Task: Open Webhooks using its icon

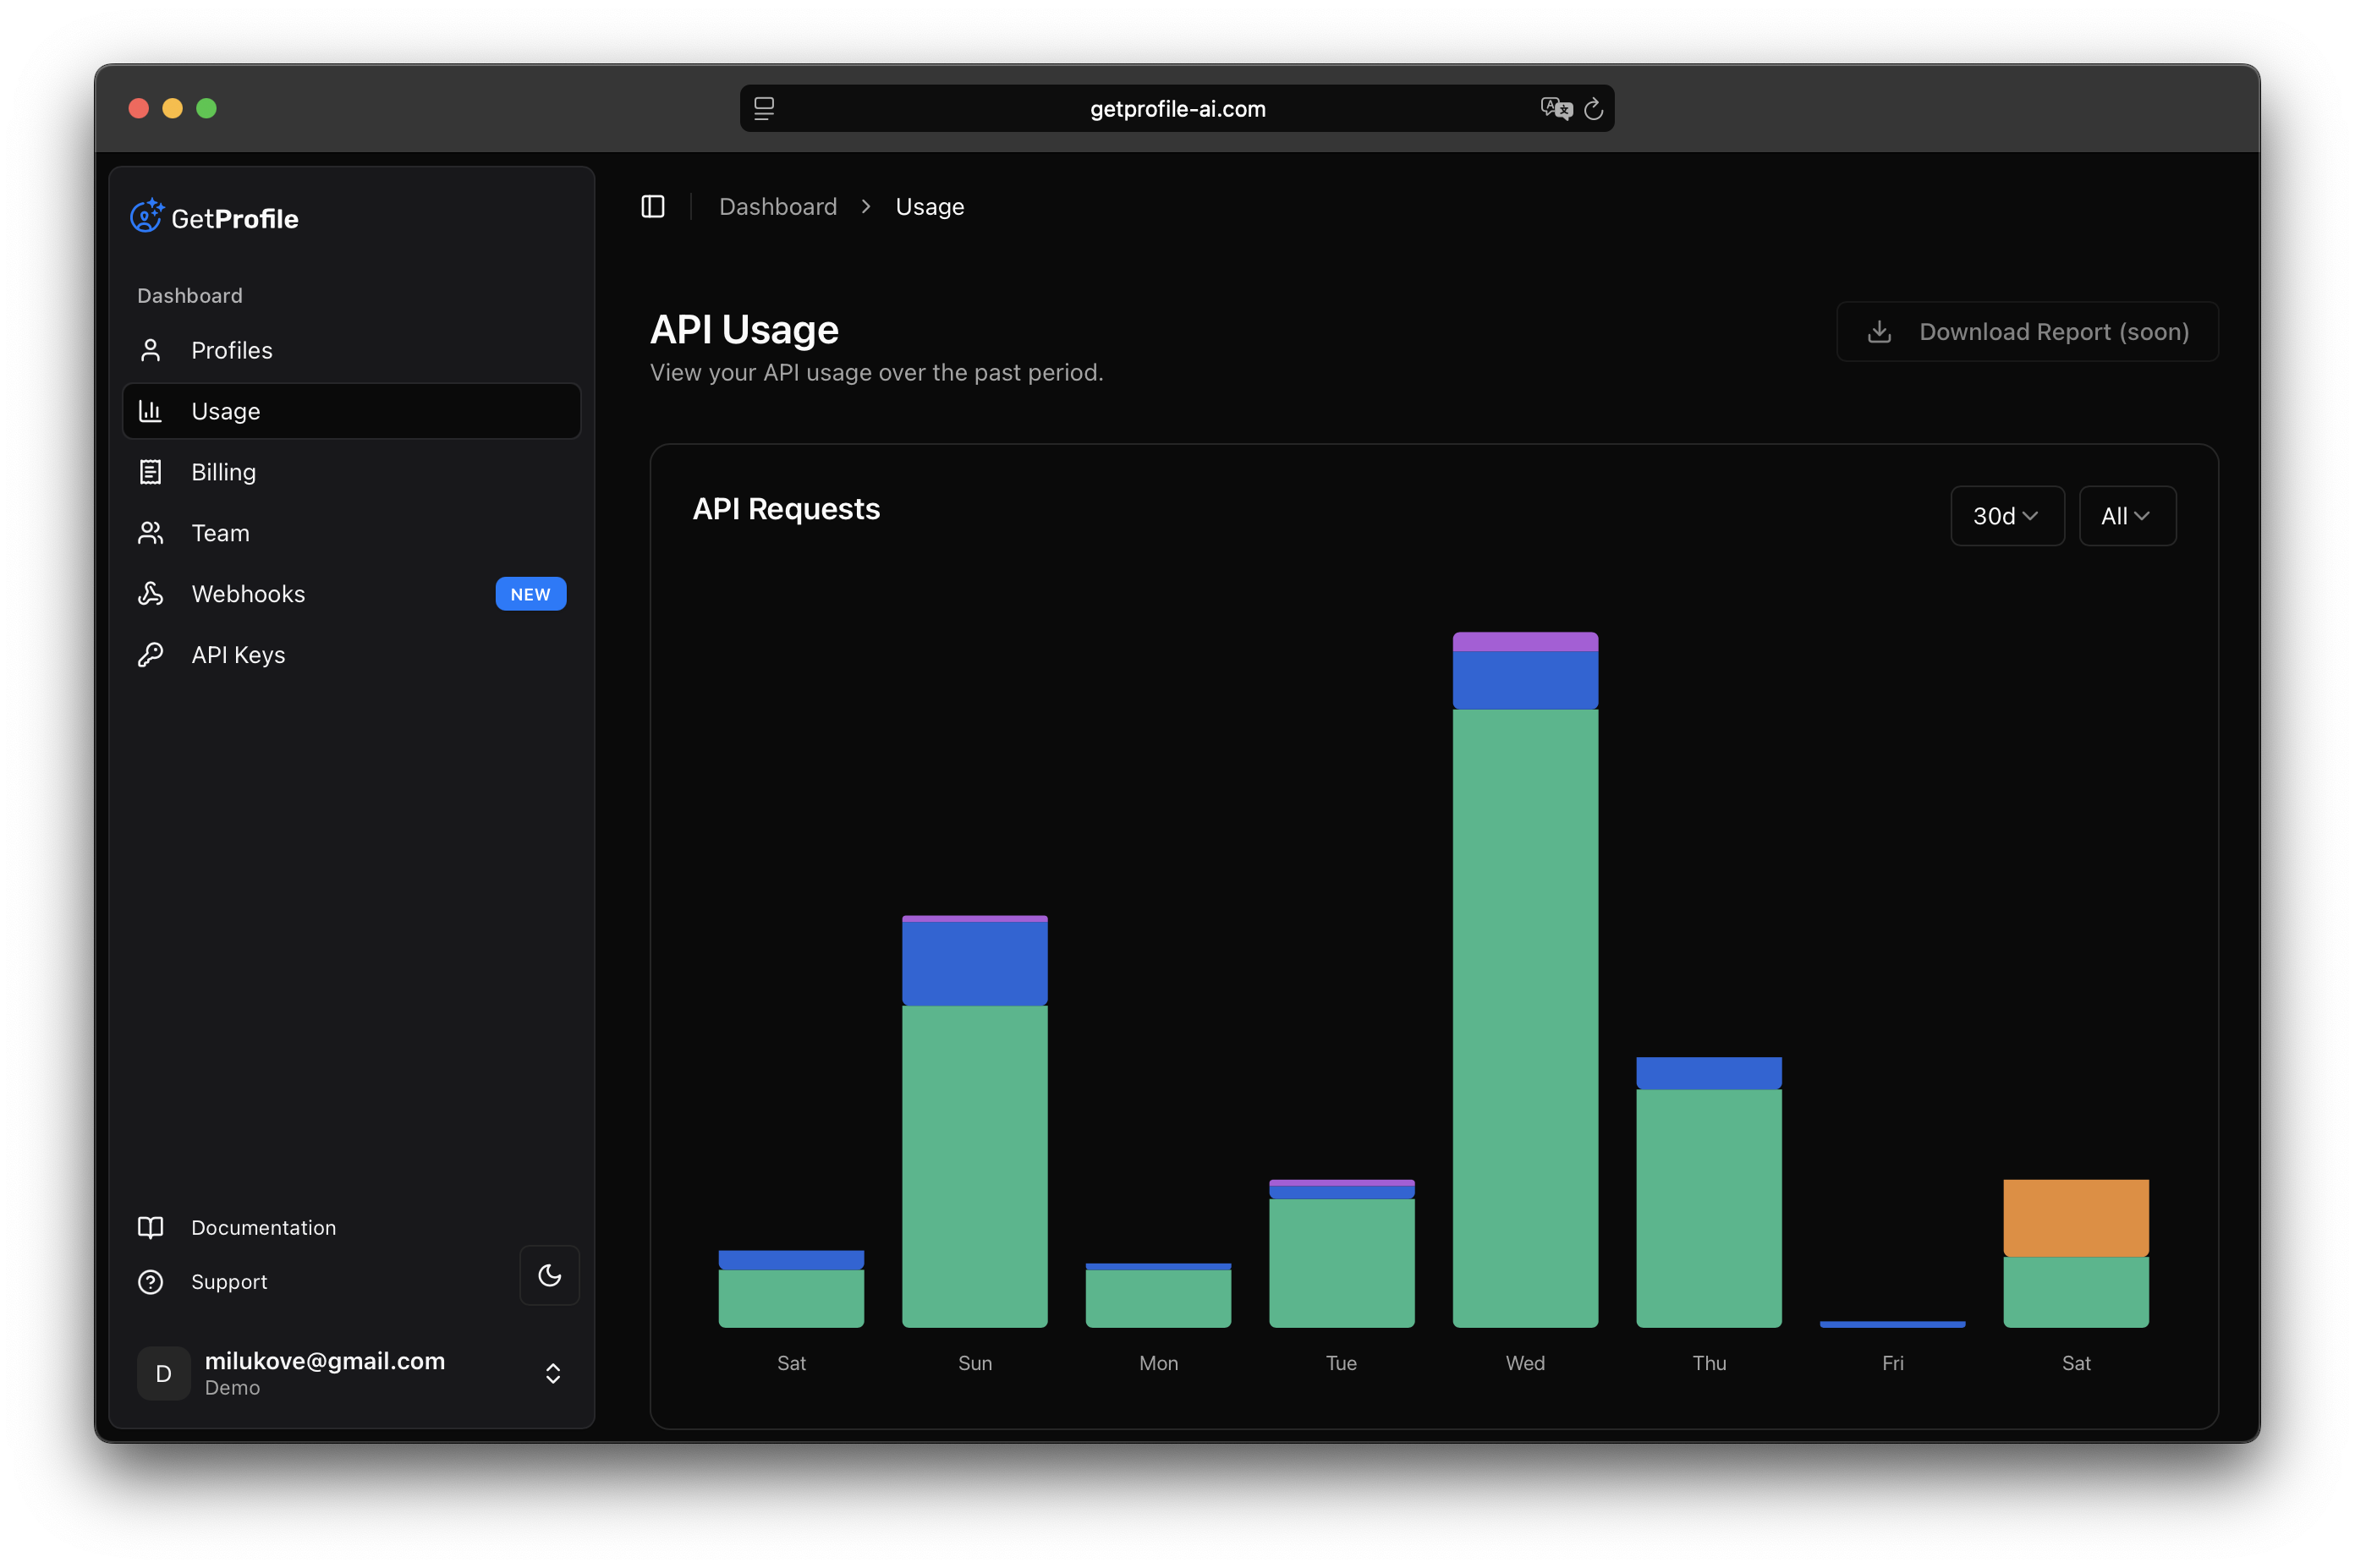Action: 150,593
